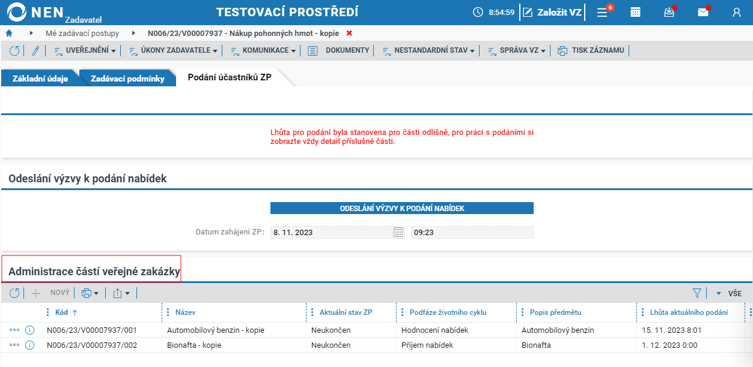Screen dimensions: 753x367
Task: Click the clock icon in the header
Action: click(x=478, y=12)
